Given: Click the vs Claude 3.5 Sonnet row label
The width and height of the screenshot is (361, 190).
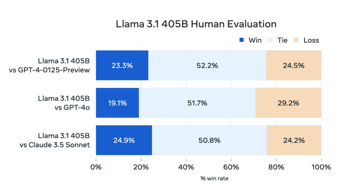Looking at the screenshot, I should [x=55, y=145].
